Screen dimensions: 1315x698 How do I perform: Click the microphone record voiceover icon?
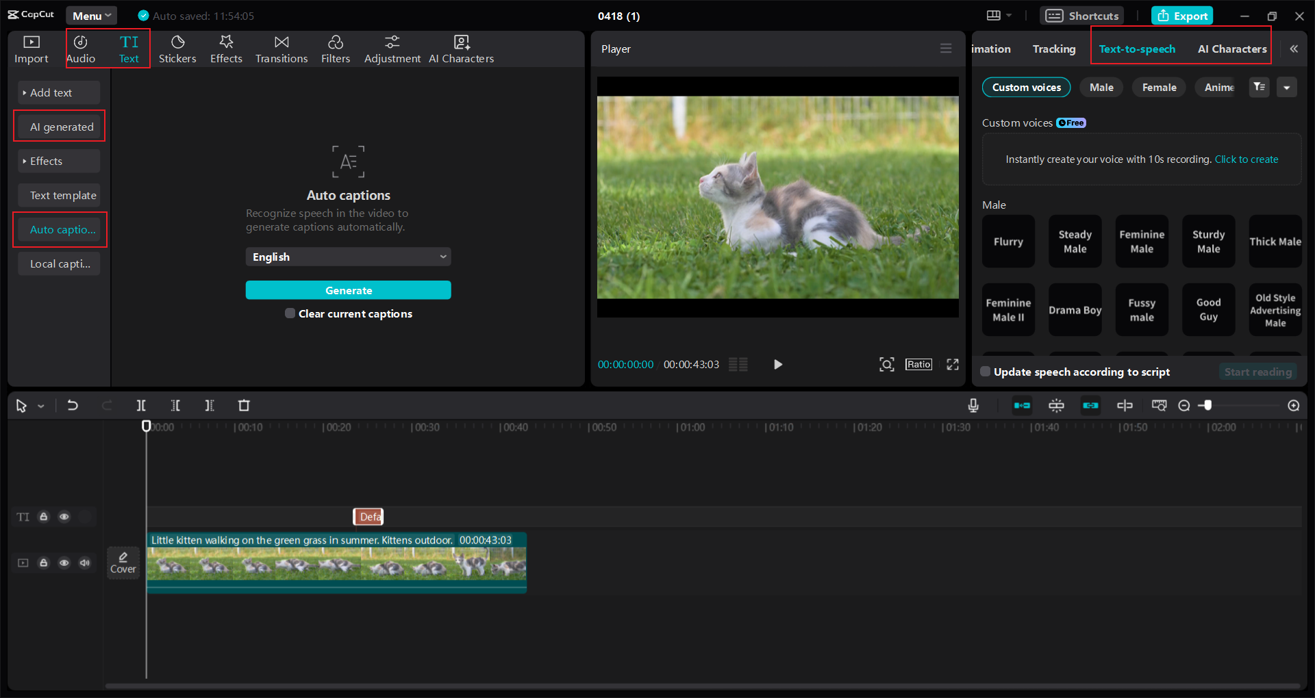click(x=973, y=405)
